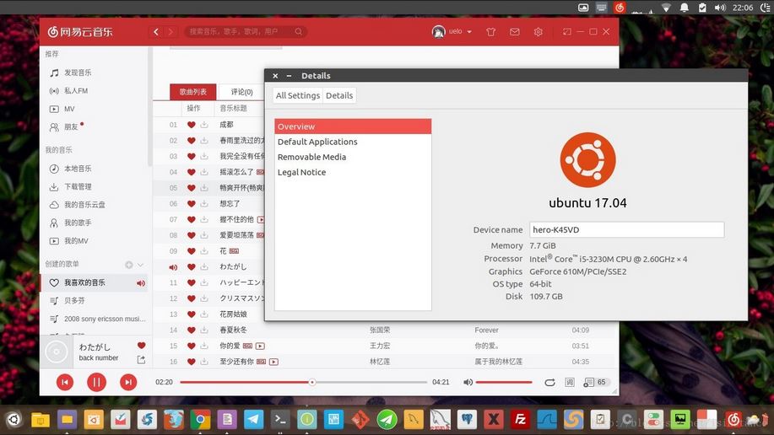Viewport: 774px width, 435px height.
Task: Open FileZilla from the dock
Action: (520, 420)
